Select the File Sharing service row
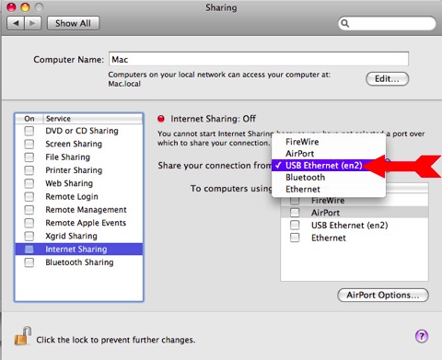The image size is (442, 360). tap(79, 157)
